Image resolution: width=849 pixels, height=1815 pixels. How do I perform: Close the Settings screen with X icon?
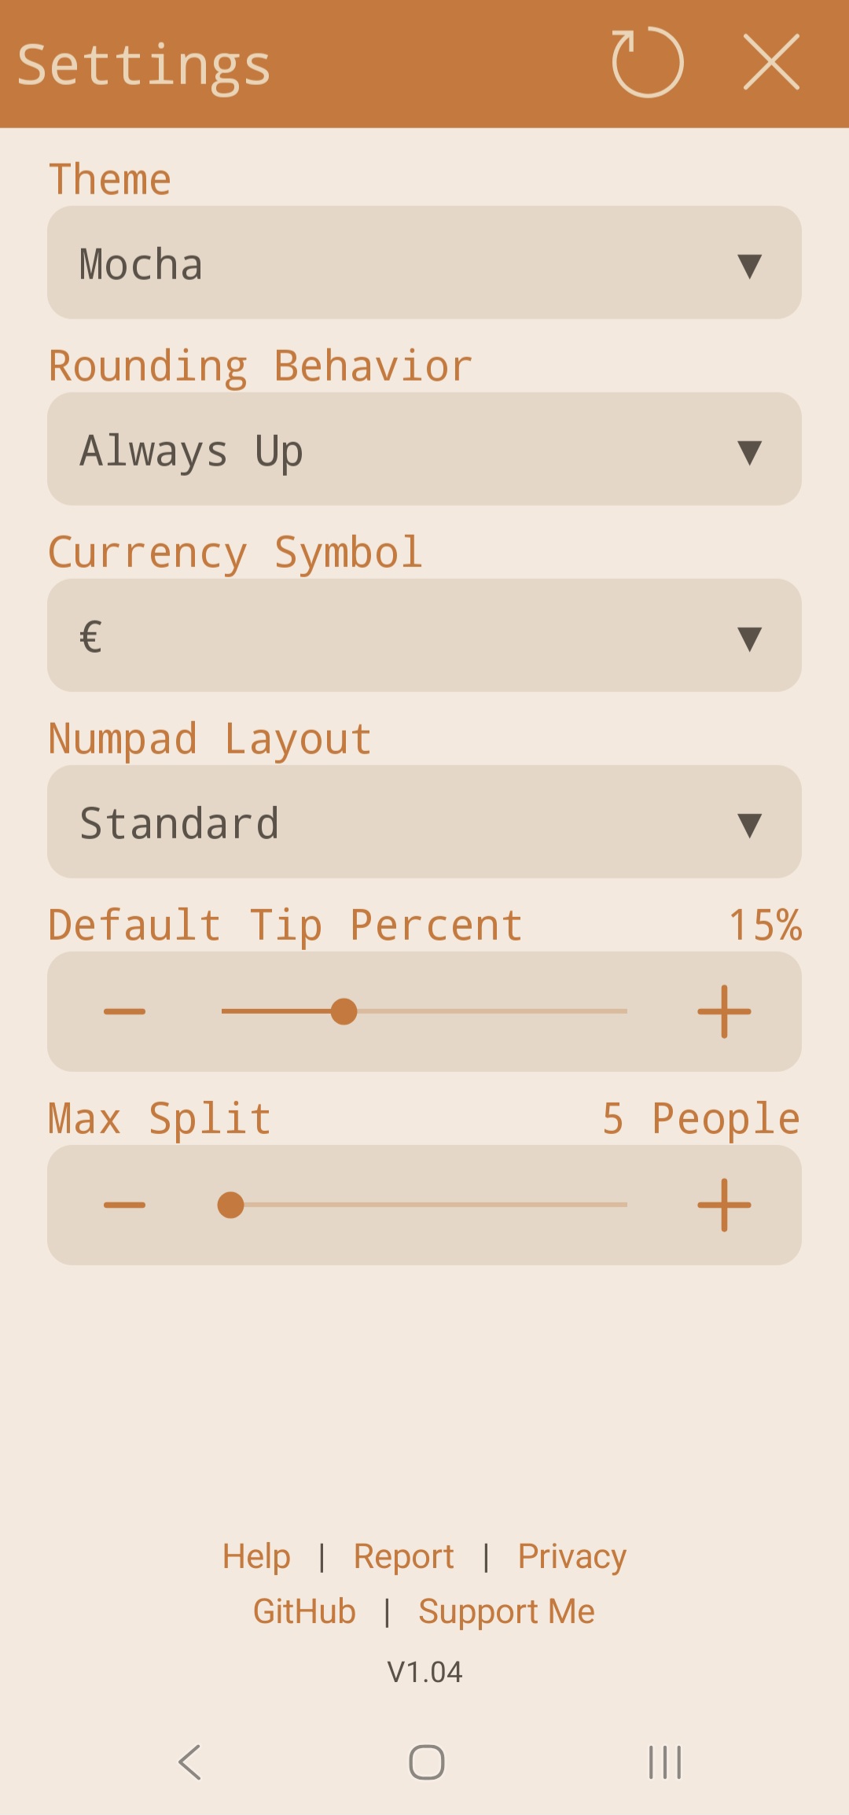771,63
